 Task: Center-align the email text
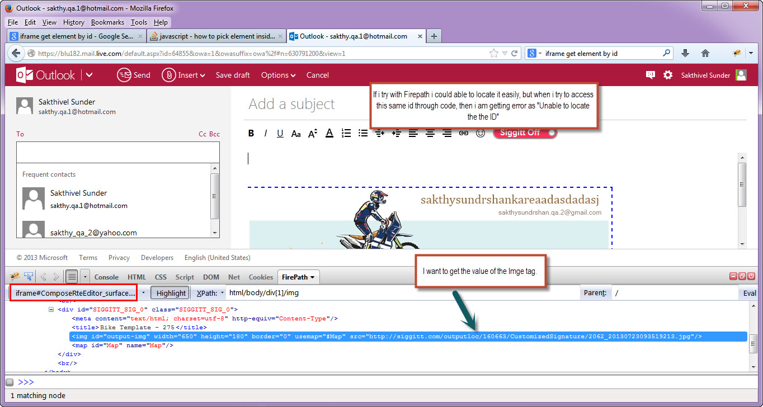430,133
